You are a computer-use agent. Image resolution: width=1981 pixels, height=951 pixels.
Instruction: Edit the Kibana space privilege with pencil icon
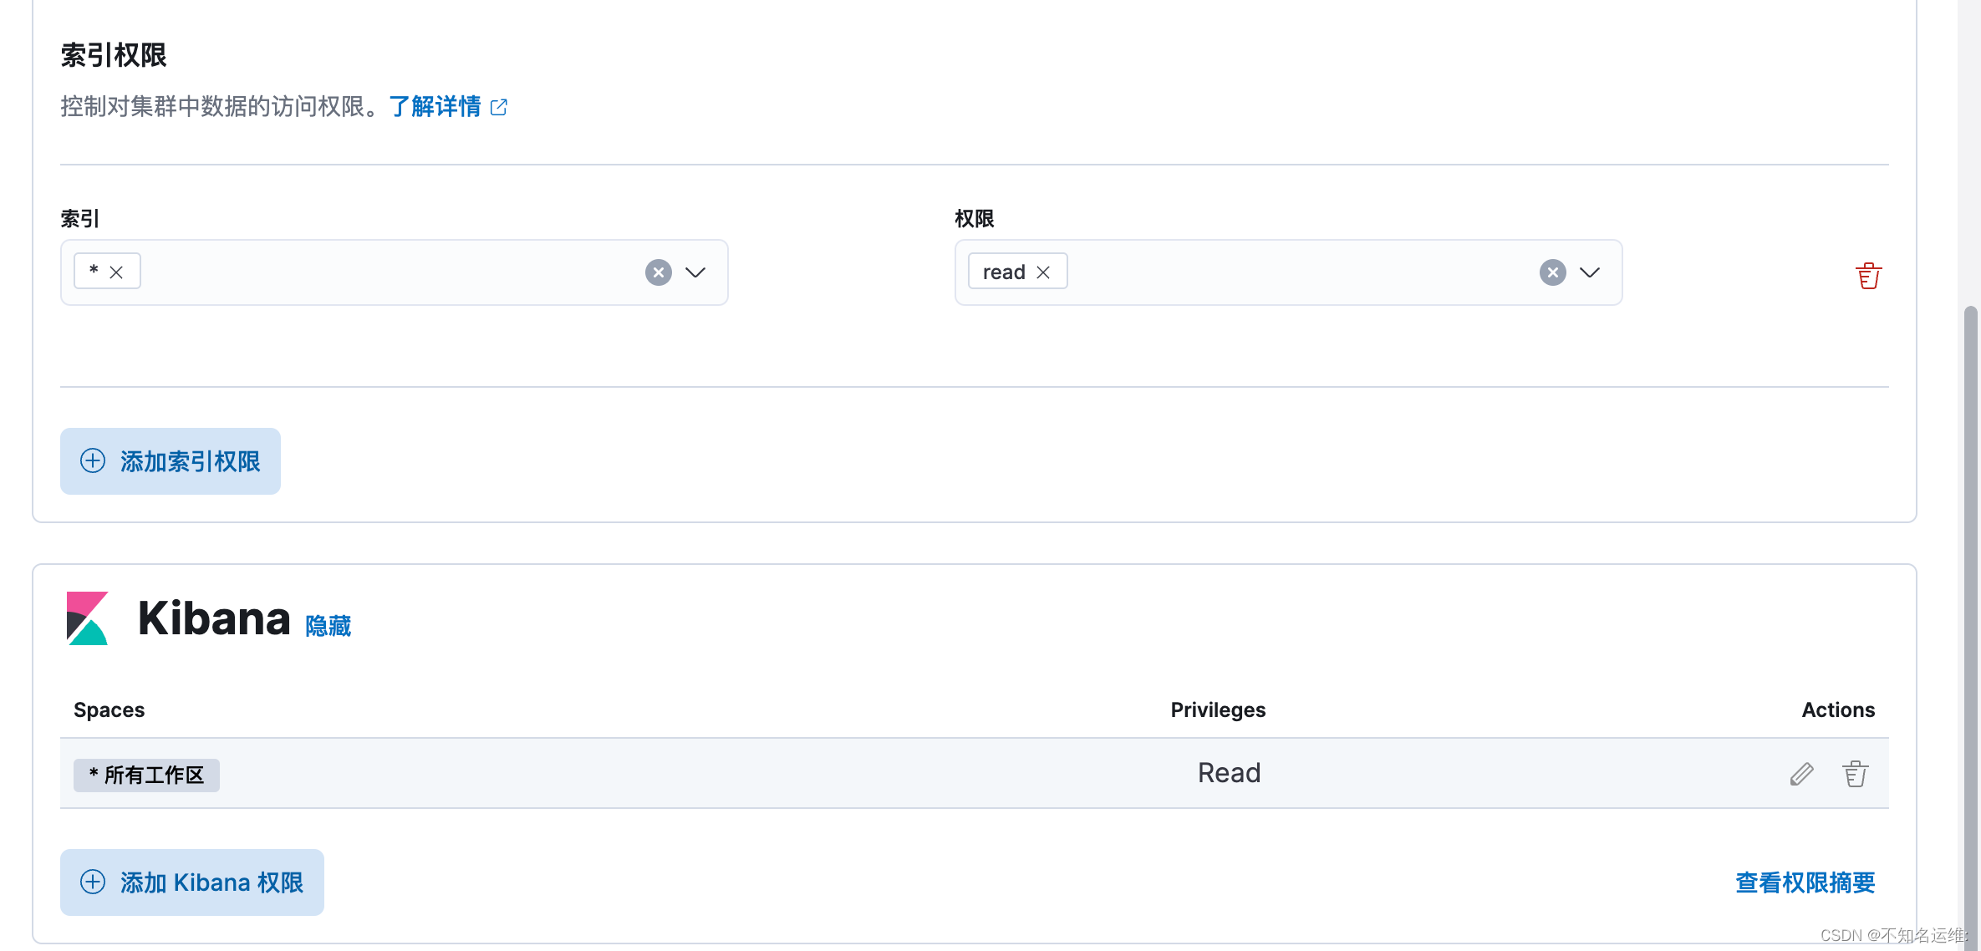(x=1801, y=774)
